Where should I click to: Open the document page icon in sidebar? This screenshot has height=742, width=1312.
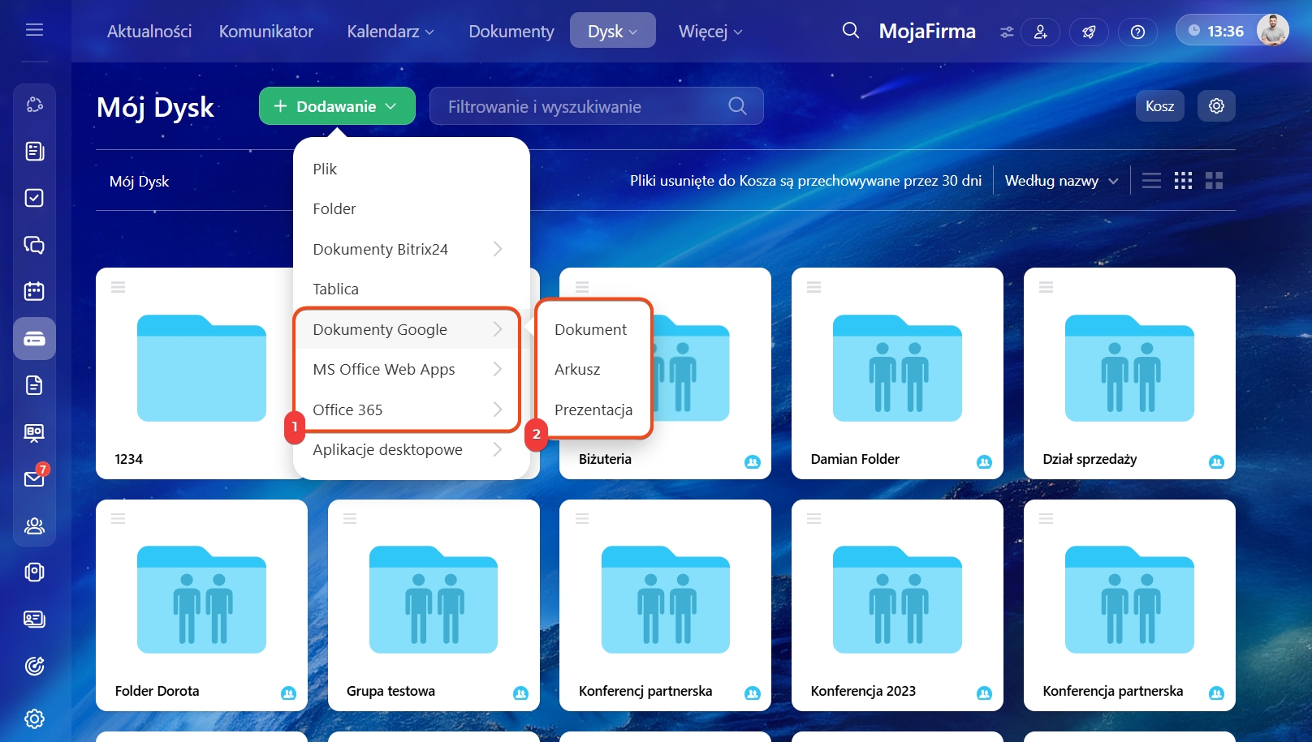pyautogui.click(x=34, y=385)
